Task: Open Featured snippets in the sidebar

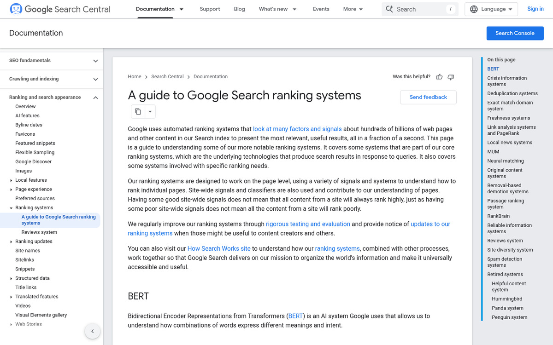Action: click(x=35, y=143)
